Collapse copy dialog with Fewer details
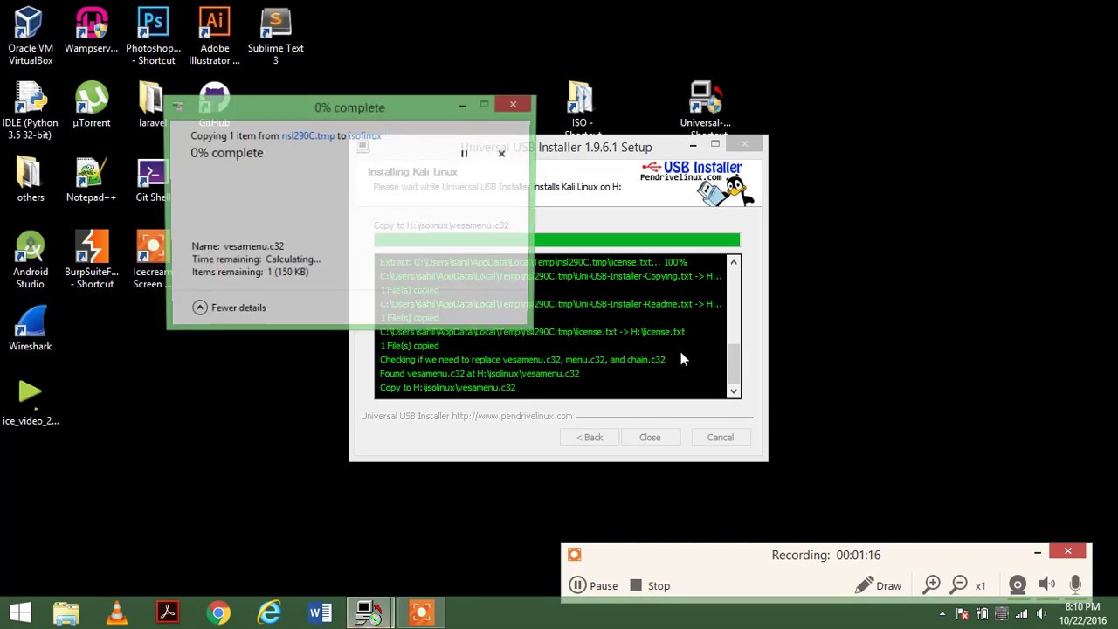1118x629 pixels. click(x=229, y=308)
